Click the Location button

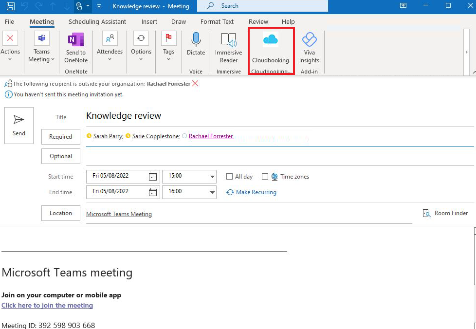(x=61, y=213)
